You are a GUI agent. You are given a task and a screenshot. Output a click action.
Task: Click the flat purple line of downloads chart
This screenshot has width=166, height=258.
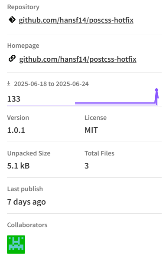coord(115,103)
